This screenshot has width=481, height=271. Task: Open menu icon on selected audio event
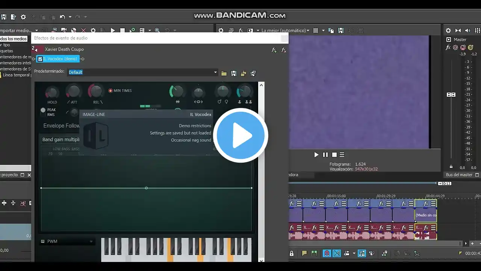[x=433, y=227]
